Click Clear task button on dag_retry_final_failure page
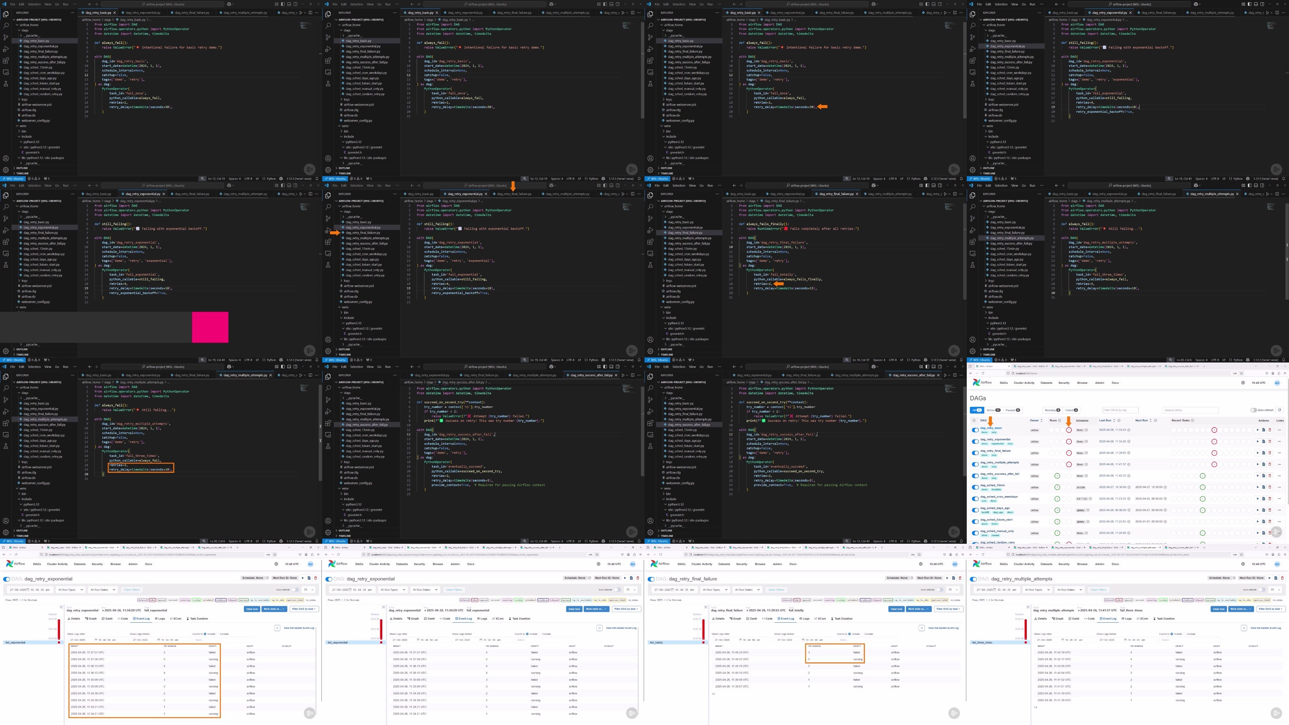Screen dimensions: 1289x725 [x=897, y=609]
